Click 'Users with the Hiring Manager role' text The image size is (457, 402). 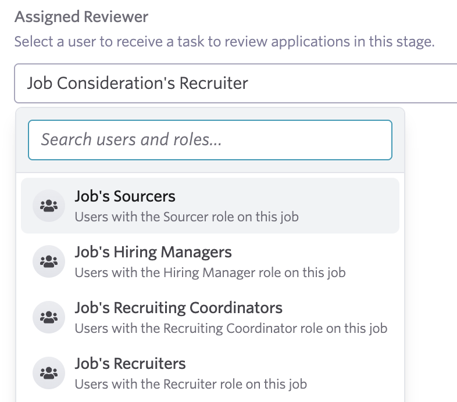[210, 272]
